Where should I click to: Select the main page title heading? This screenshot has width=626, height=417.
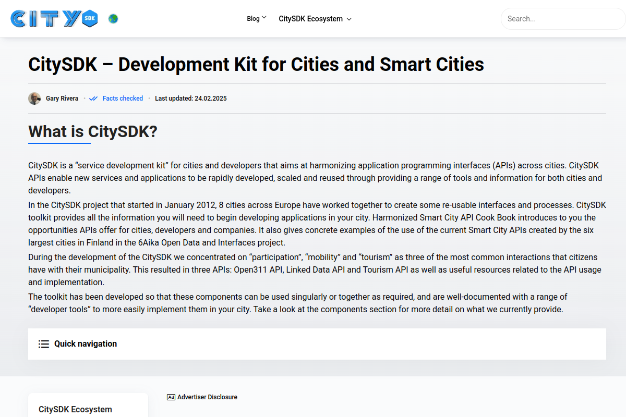[x=256, y=65]
